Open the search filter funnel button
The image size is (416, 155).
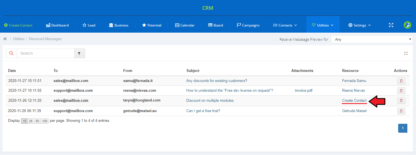(x=79, y=53)
